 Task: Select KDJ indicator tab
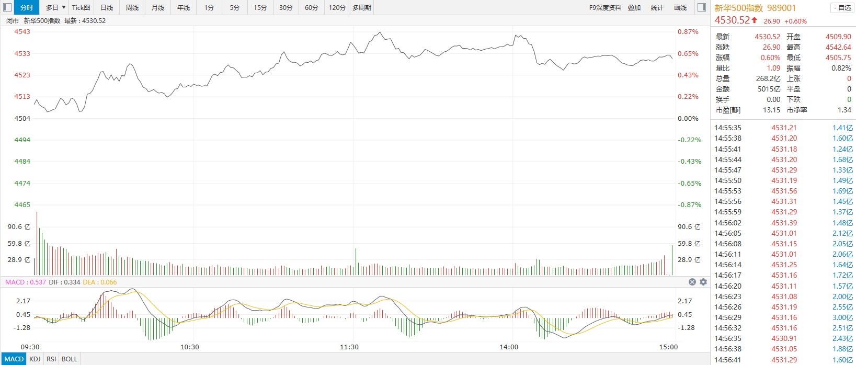click(35, 359)
